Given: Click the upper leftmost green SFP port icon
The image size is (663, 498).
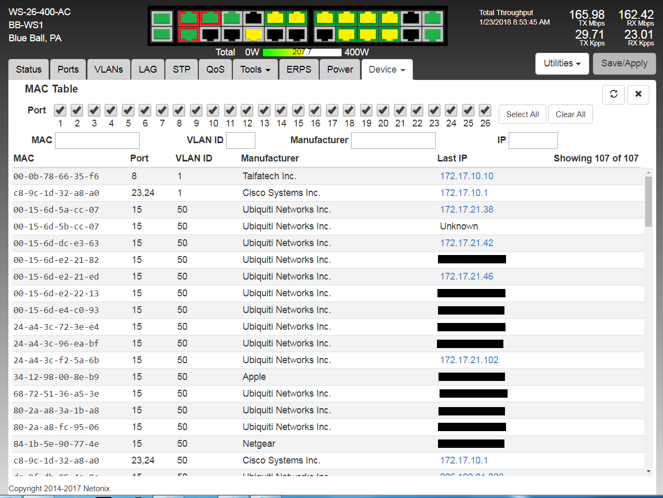Looking at the screenshot, I should [x=162, y=18].
